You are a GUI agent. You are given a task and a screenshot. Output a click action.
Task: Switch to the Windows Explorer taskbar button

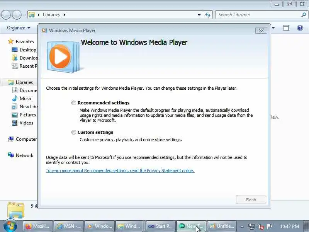click(130, 226)
